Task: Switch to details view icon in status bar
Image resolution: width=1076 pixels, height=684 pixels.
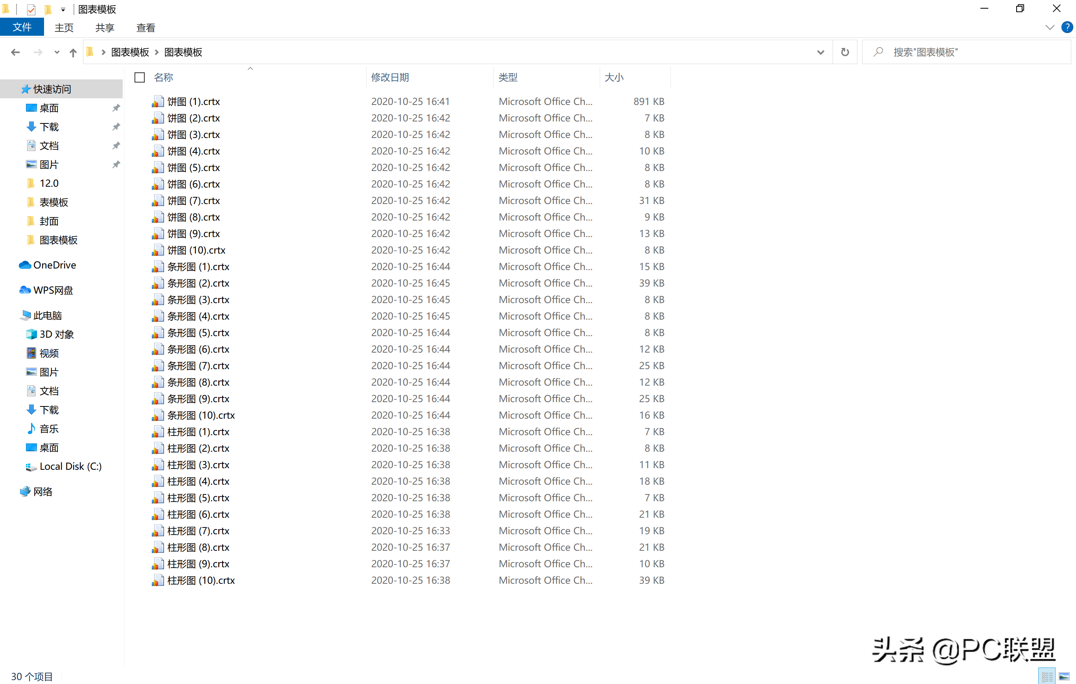Action: (x=1047, y=676)
